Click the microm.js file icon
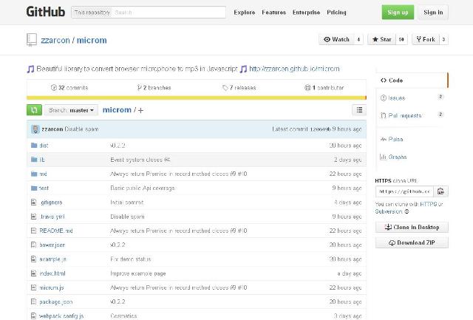This screenshot has height=320, width=473. click(34, 287)
